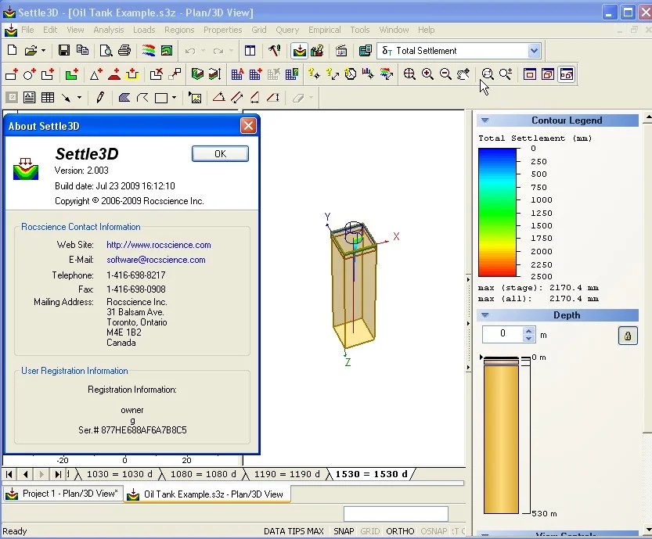Click the Zoom Out magnifier icon
This screenshot has width=652, height=539.
[x=445, y=74]
